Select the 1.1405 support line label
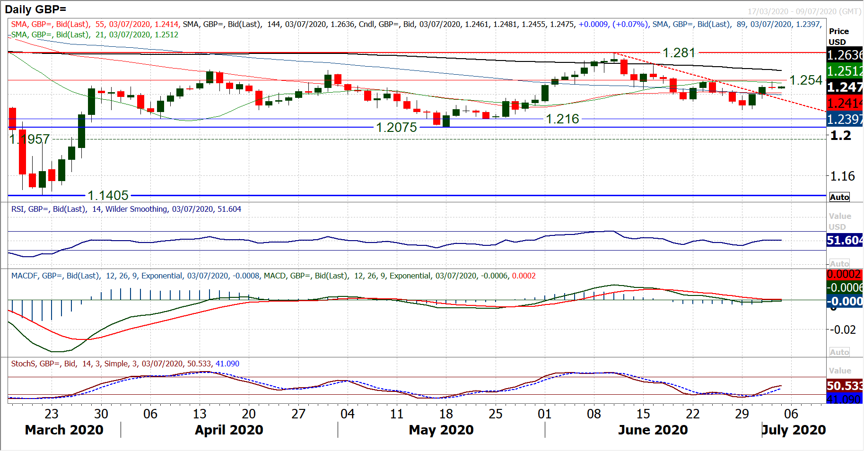This screenshot has height=451, width=864. click(x=108, y=195)
